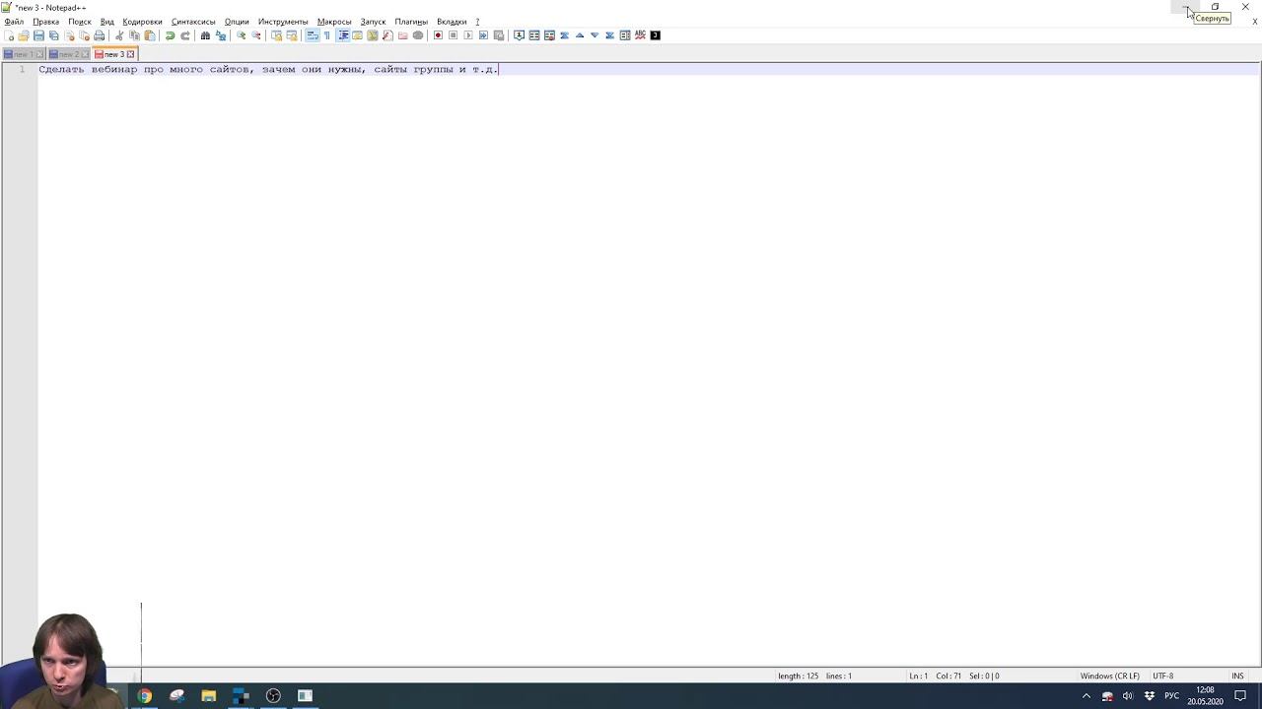Screen dimensions: 1262x709
Task: Click the length : 125 status text
Action: coord(798,676)
